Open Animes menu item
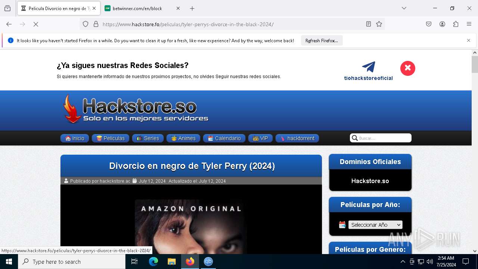This screenshot has height=269, width=478. [x=183, y=138]
